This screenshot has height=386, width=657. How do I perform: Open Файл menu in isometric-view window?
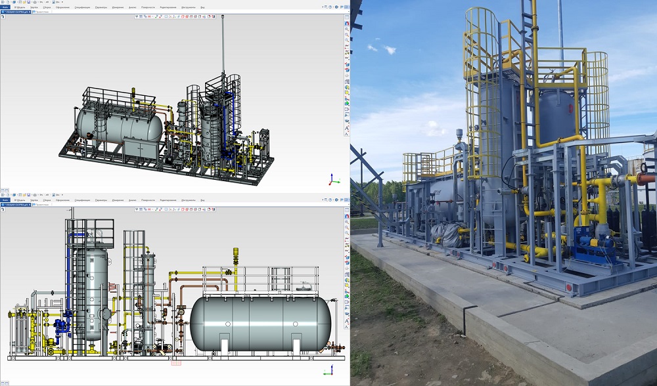(x=5, y=7)
